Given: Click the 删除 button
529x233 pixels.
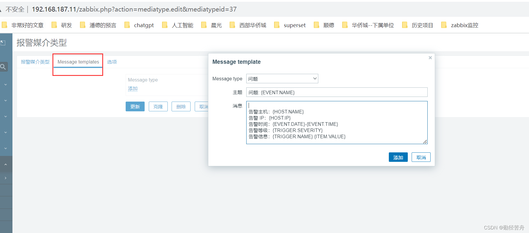Looking at the screenshot, I should 181,106.
